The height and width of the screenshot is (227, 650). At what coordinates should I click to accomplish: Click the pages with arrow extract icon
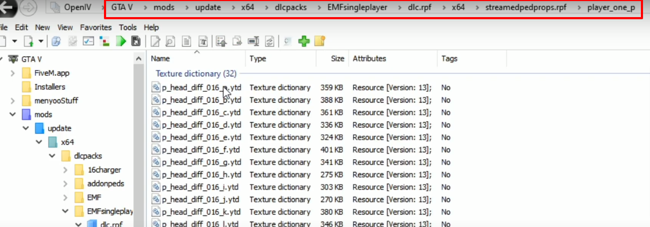237,41
